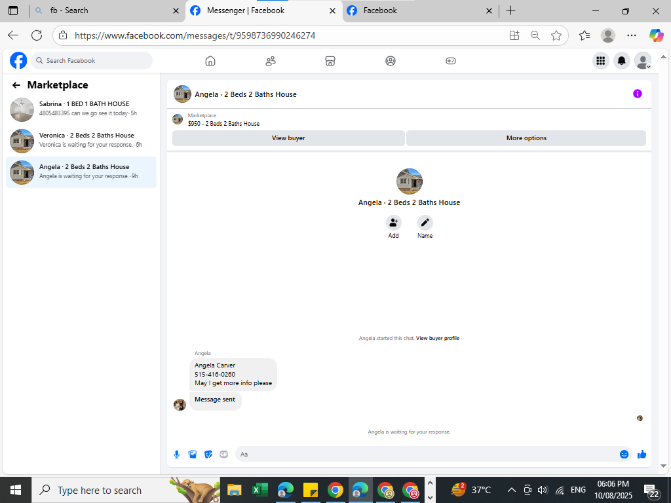Open Veronica 2 Beds 2 Baths House chat
671x503 pixels.
(x=81, y=141)
